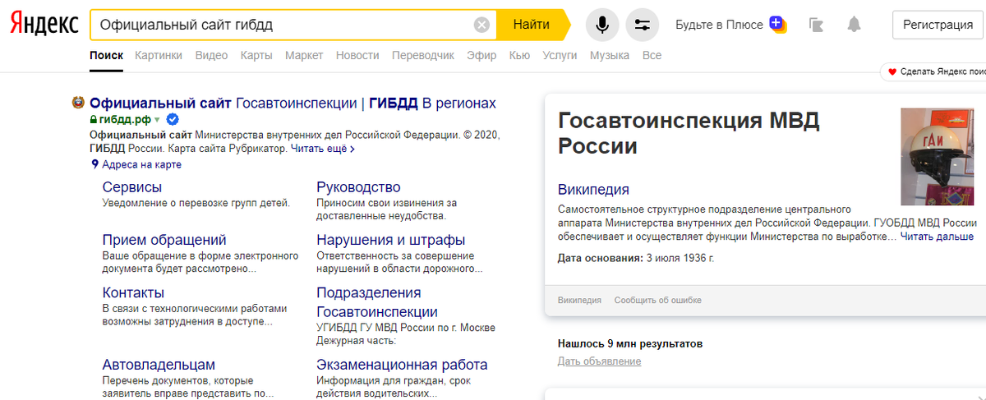Screen dimensions: 986x400
Task: Open the Услуги tab
Action: [560, 55]
